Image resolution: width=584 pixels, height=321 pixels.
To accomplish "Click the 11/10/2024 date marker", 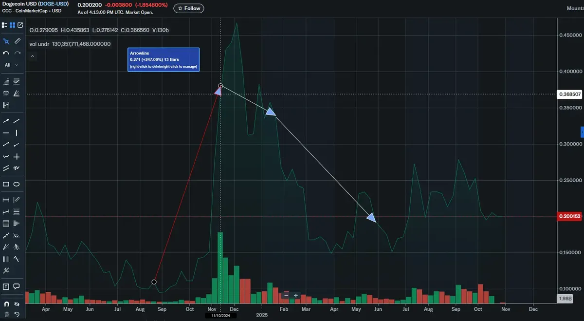I will coord(220,315).
